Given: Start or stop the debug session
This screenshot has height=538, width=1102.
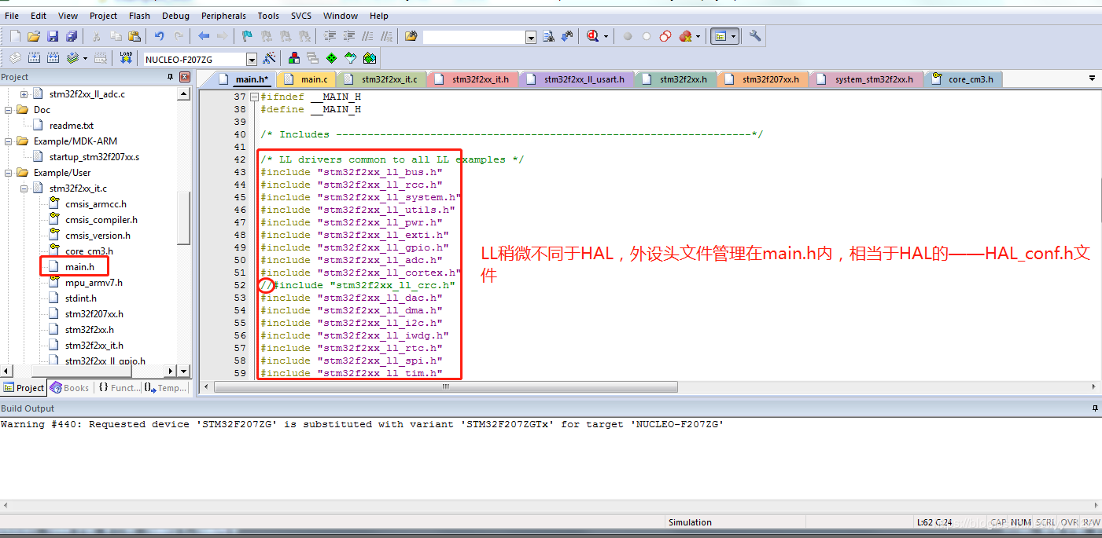Looking at the screenshot, I should pyautogui.click(x=593, y=36).
